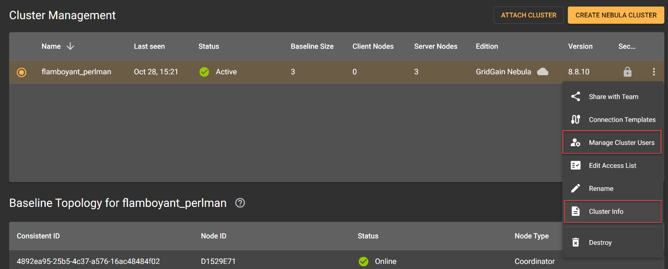Open the three-dot row actions menu
This screenshot has width=668, height=269.
(654, 72)
